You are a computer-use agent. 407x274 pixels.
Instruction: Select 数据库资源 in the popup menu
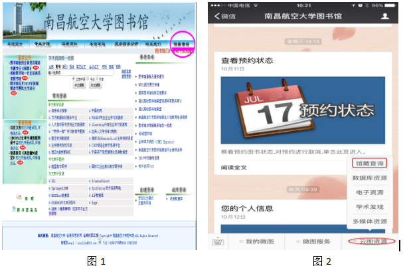tap(370, 178)
